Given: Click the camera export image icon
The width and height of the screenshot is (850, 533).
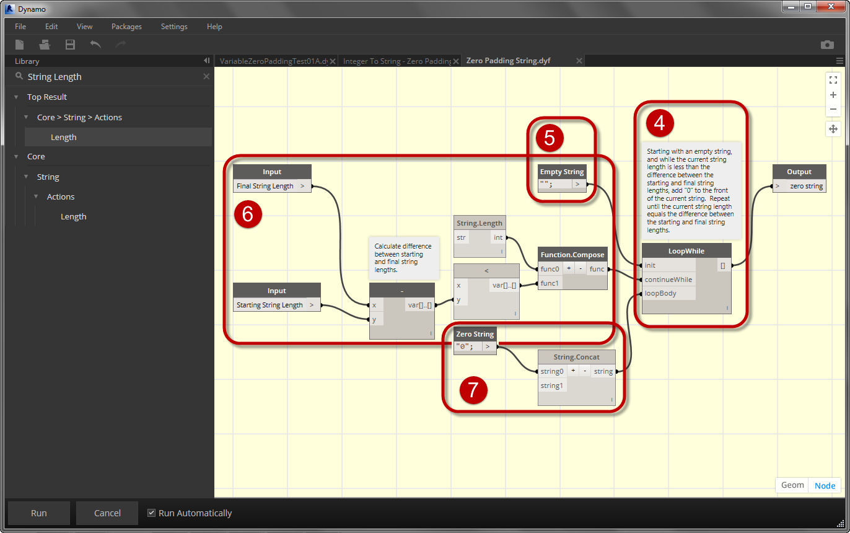Looking at the screenshot, I should point(827,45).
